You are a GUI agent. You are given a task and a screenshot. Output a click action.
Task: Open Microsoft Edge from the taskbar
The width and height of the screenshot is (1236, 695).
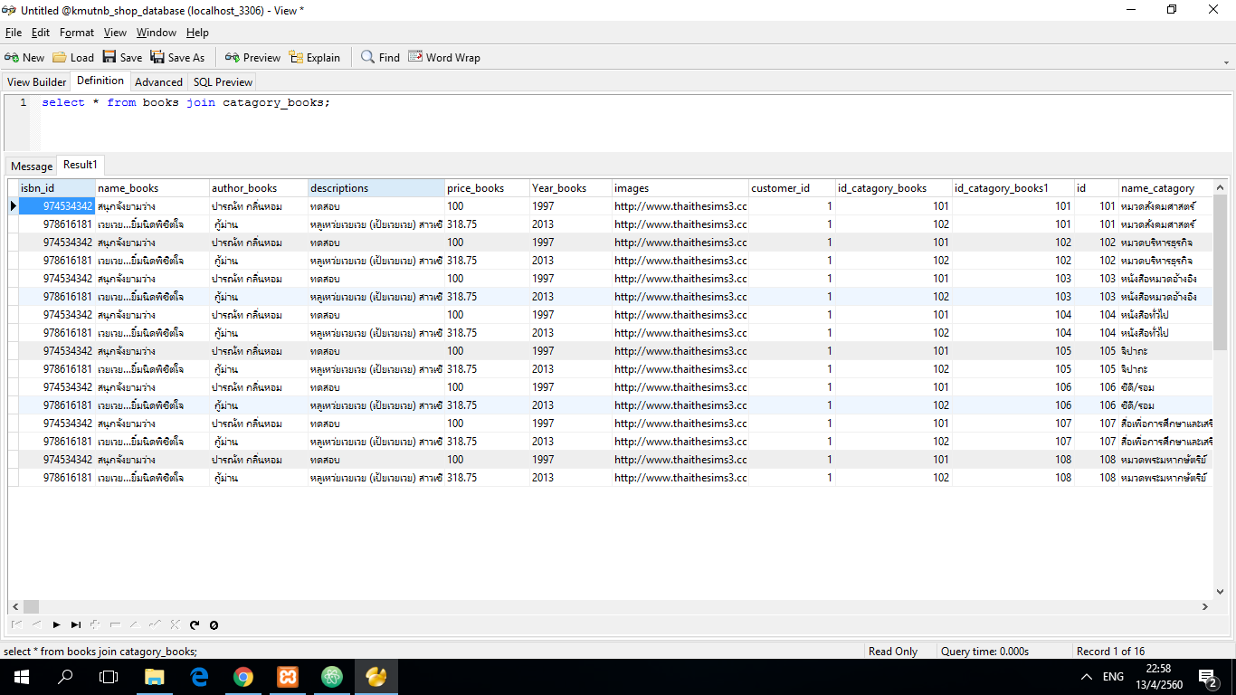pos(199,677)
